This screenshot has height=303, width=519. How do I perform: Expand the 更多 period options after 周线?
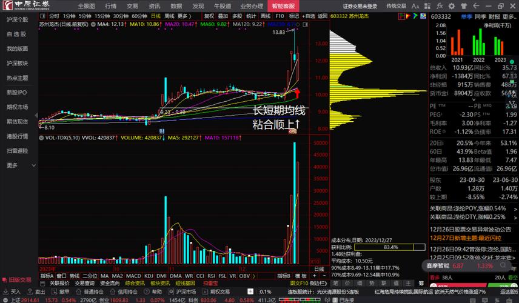point(184,16)
